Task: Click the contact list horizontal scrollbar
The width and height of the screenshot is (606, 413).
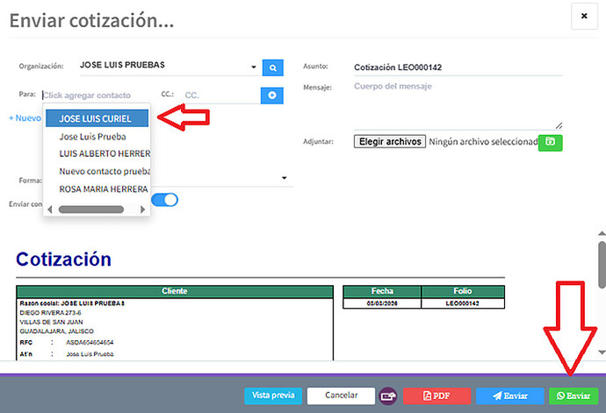Action: click(90, 210)
